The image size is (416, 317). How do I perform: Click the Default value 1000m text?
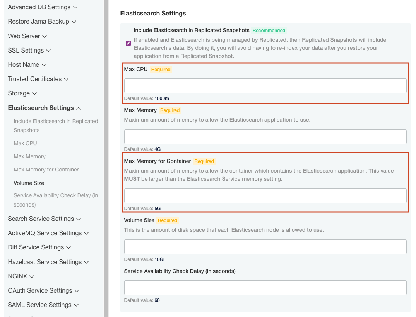(x=146, y=98)
